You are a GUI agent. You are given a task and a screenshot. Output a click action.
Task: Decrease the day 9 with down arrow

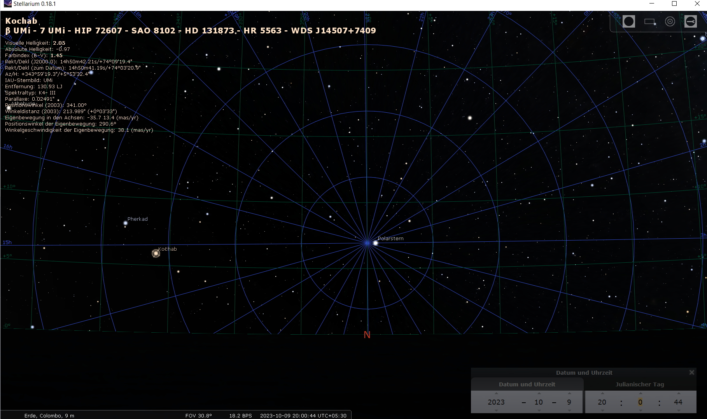[569, 410]
